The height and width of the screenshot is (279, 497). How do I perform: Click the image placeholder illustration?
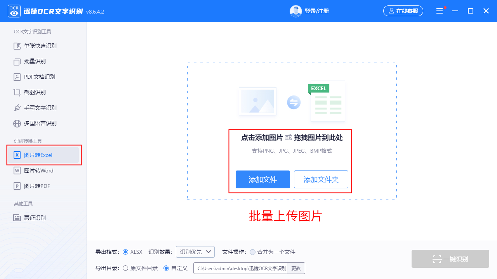tap(257, 101)
